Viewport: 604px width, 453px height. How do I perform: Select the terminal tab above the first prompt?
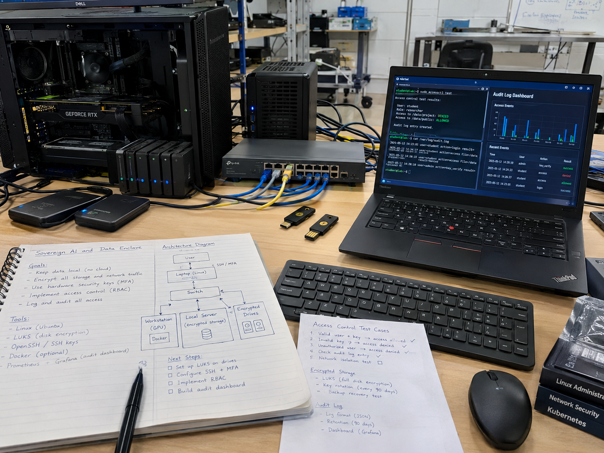pyautogui.click(x=403, y=85)
